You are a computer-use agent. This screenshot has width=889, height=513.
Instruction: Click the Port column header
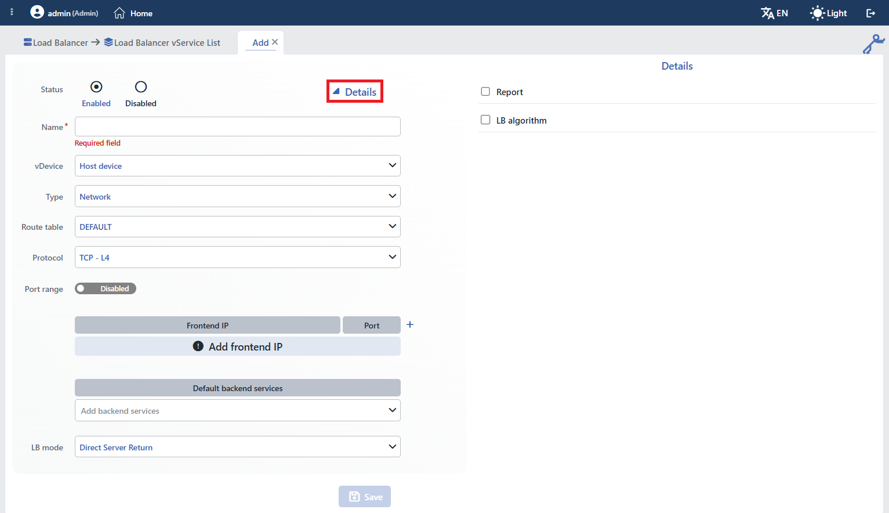coord(372,325)
